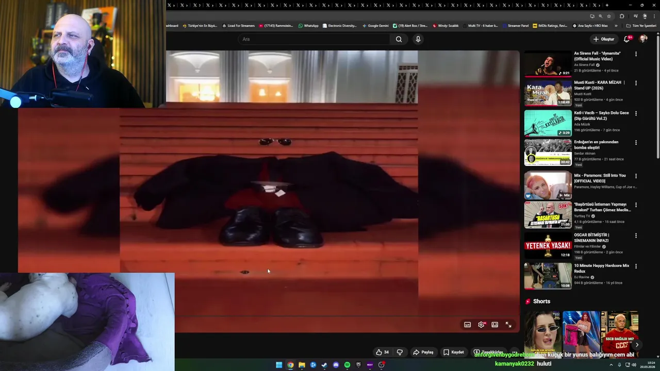Open Alert Box / Stre... bookmark
Image resolution: width=660 pixels, height=371 pixels.
pyautogui.click(x=410, y=25)
